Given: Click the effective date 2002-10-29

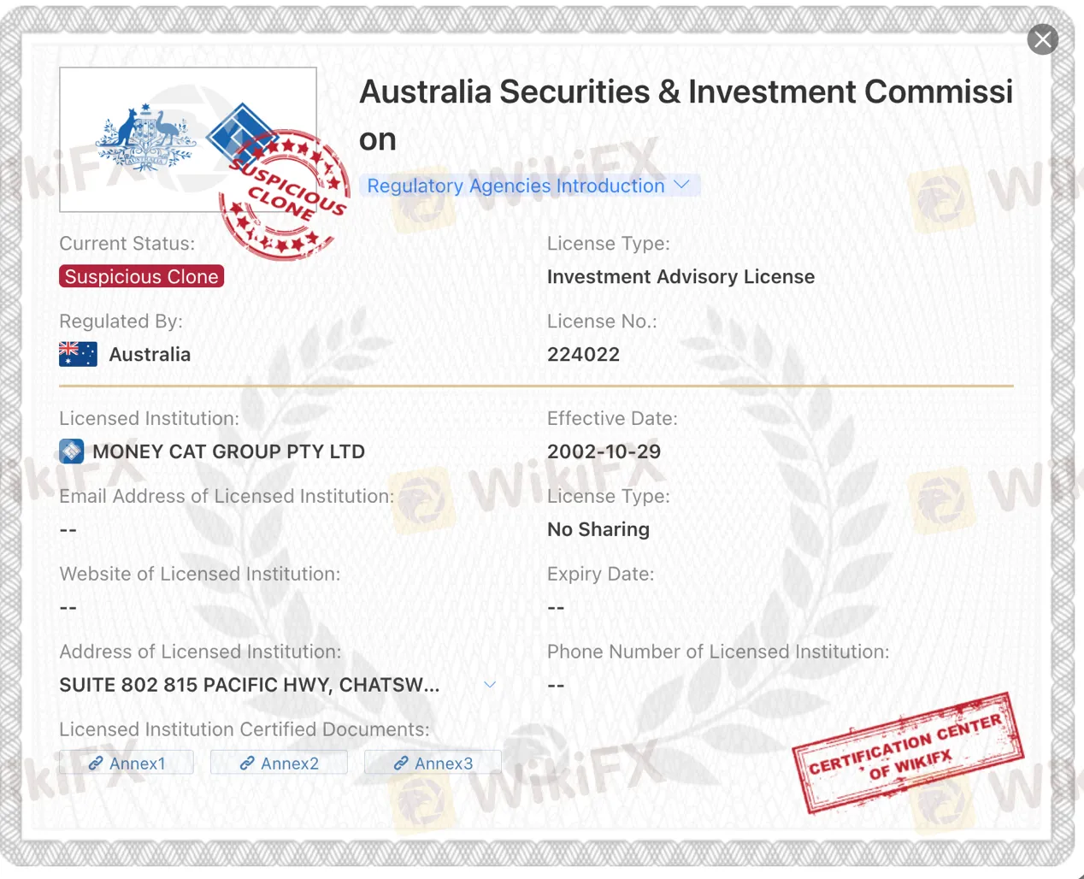Looking at the screenshot, I should point(604,451).
